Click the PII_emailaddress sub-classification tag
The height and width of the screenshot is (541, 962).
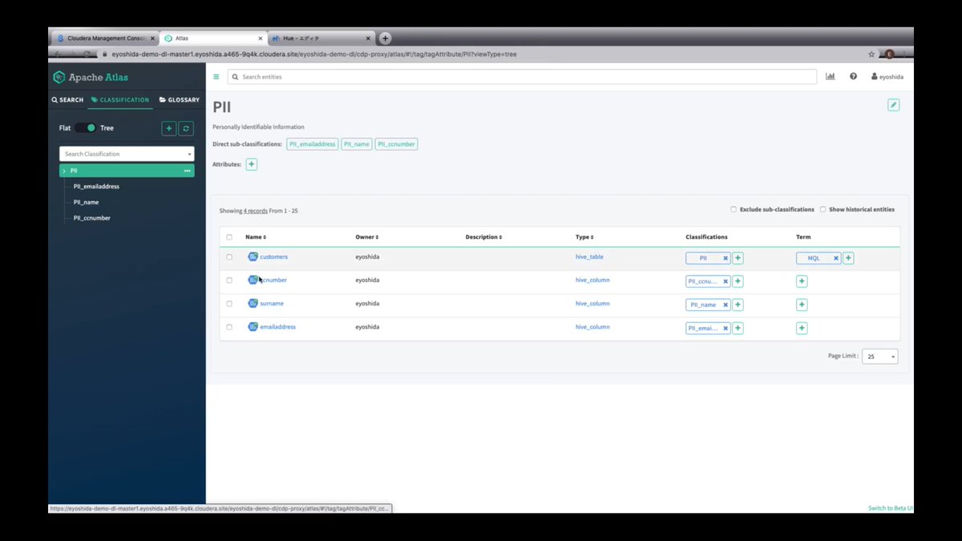click(313, 144)
